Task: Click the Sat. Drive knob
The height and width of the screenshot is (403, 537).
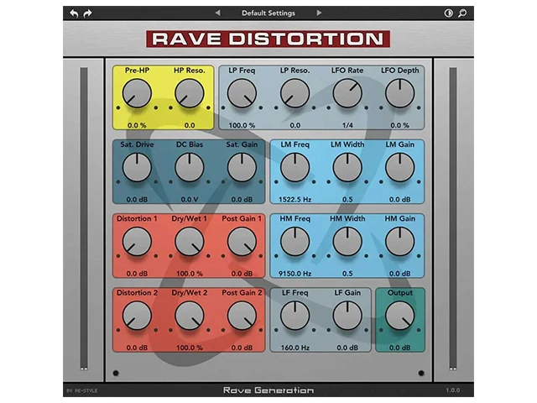Action: point(137,167)
